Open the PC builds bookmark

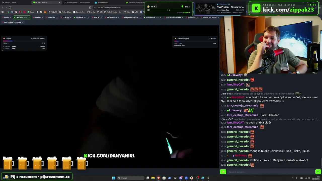coord(53,12)
